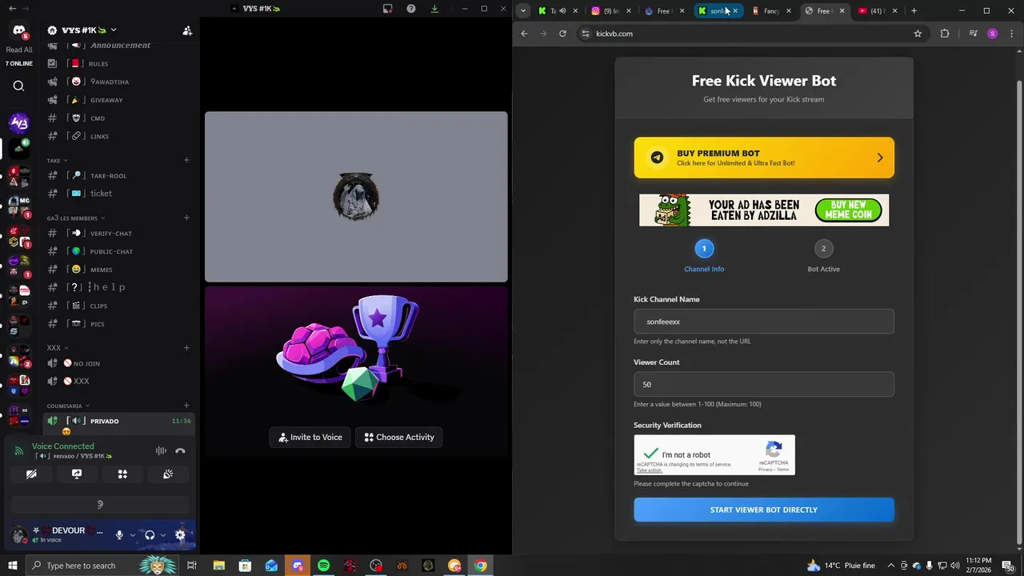1024x576 pixels.
Task: Collapse GA3 LES MEMBERS category
Action: [x=75, y=218]
